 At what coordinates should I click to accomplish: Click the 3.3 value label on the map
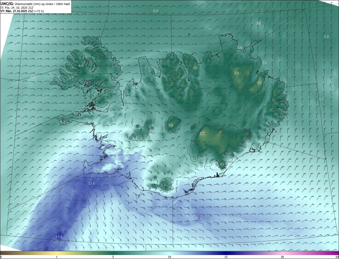202,134
